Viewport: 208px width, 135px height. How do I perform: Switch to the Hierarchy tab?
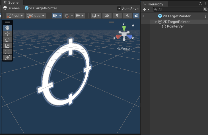(x=155, y=4)
